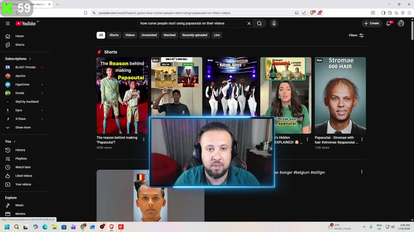Toggle the browser sidebar panel
This screenshot has height=232, width=414.
click(x=383, y=13)
